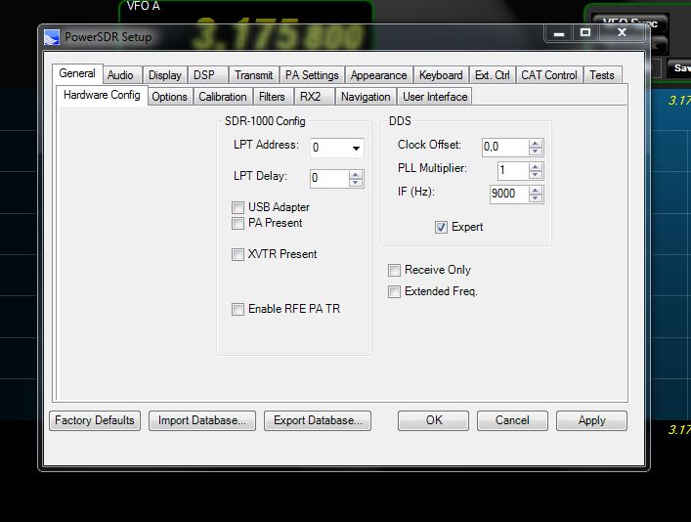Open the LPT Address dropdown
The height and width of the screenshot is (522, 691).
point(356,149)
